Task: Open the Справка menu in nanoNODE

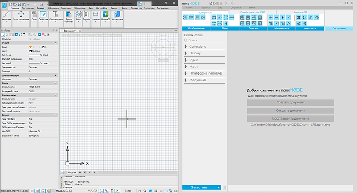Action: (x=235, y=8)
